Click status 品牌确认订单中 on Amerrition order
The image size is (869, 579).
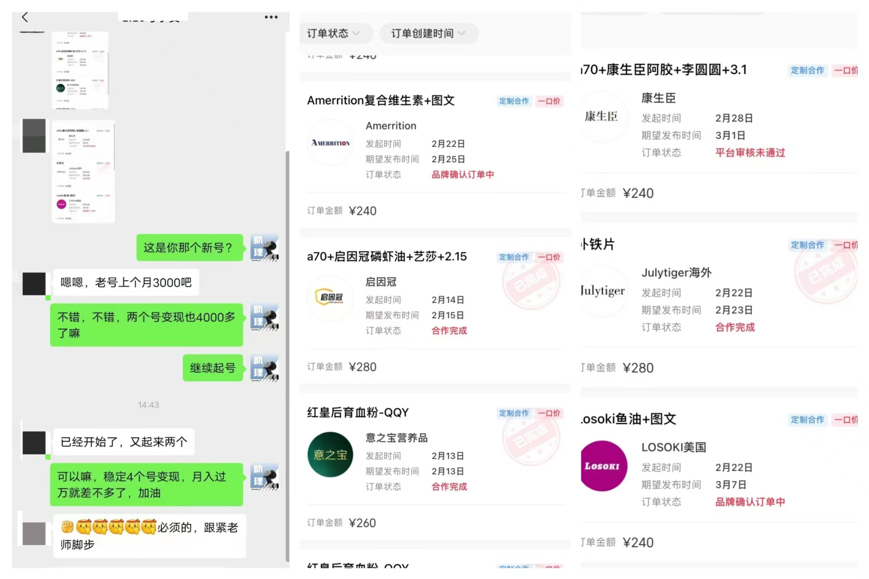coord(463,175)
